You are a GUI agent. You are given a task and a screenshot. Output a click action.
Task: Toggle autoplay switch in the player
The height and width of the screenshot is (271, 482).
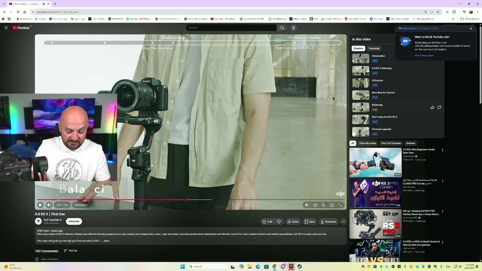point(307,205)
